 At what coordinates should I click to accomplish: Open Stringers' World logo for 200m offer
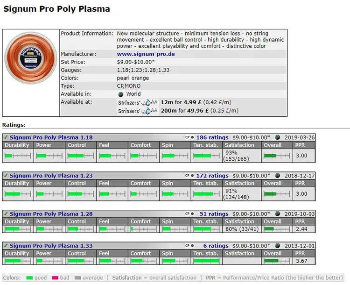[138, 111]
